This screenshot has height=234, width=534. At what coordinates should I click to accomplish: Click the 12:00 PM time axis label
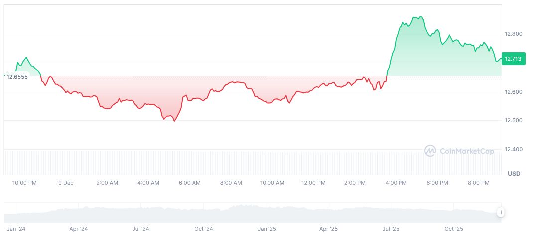[x=313, y=183]
